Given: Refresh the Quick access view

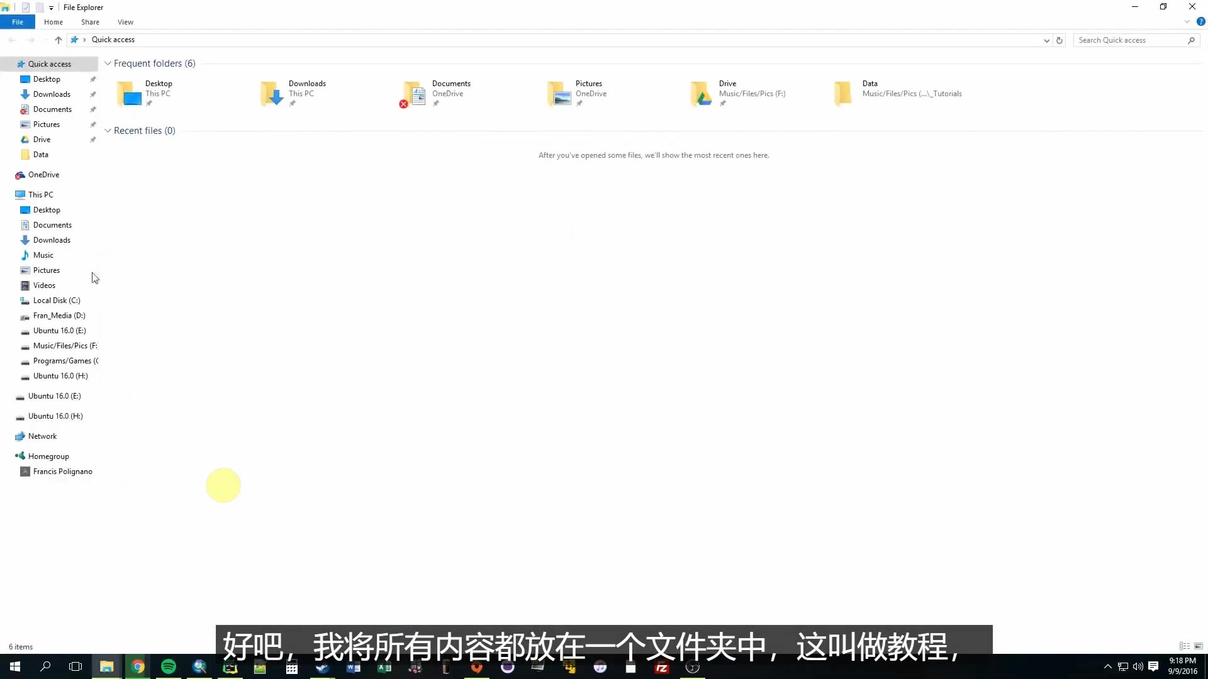Looking at the screenshot, I should [x=1060, y=40].
